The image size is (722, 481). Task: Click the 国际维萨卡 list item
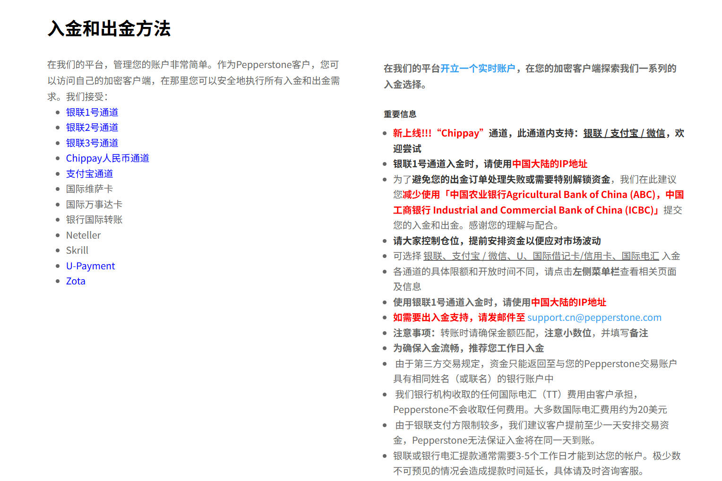coord(89,189)
